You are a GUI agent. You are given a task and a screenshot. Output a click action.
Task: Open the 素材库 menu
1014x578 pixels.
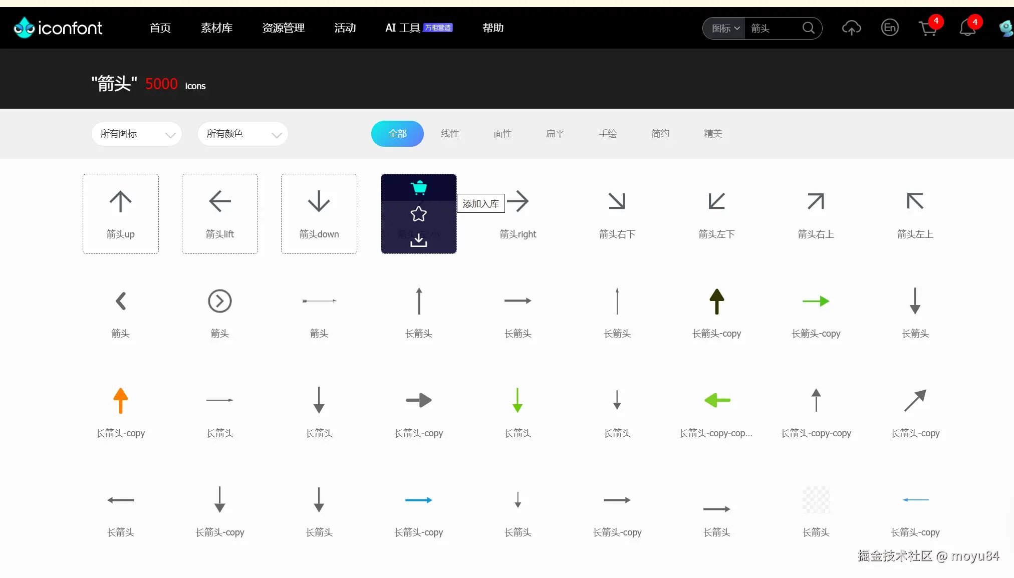pos(216,28)
